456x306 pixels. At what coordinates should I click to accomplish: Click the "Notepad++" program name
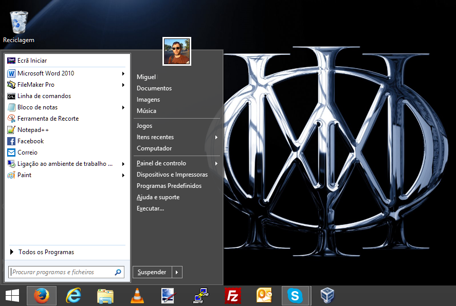[33, 130]
